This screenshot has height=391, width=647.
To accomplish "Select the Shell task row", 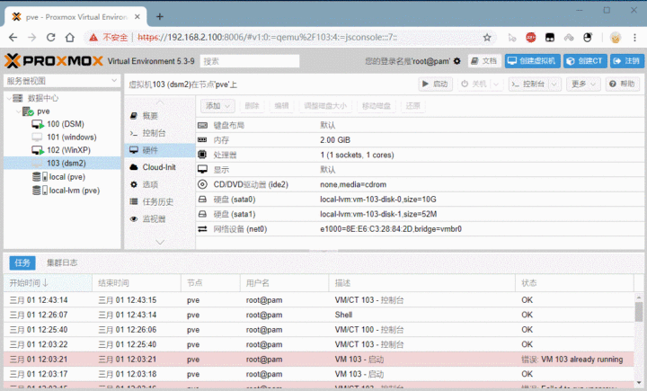I will 319,315.
